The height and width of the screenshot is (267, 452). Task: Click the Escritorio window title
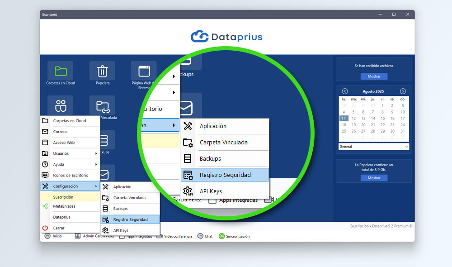(x=50, y=14)
